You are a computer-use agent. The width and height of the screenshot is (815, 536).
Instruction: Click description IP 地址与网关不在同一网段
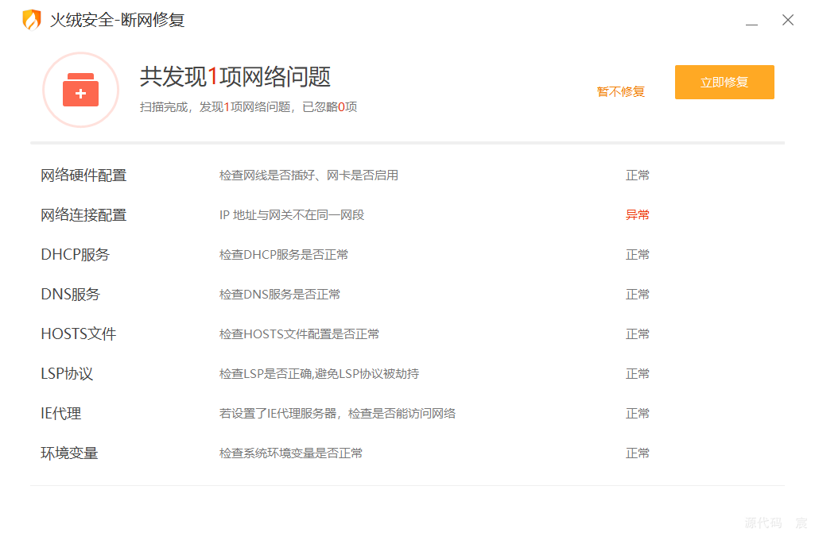pyautogui.click(x=292, y=215)
